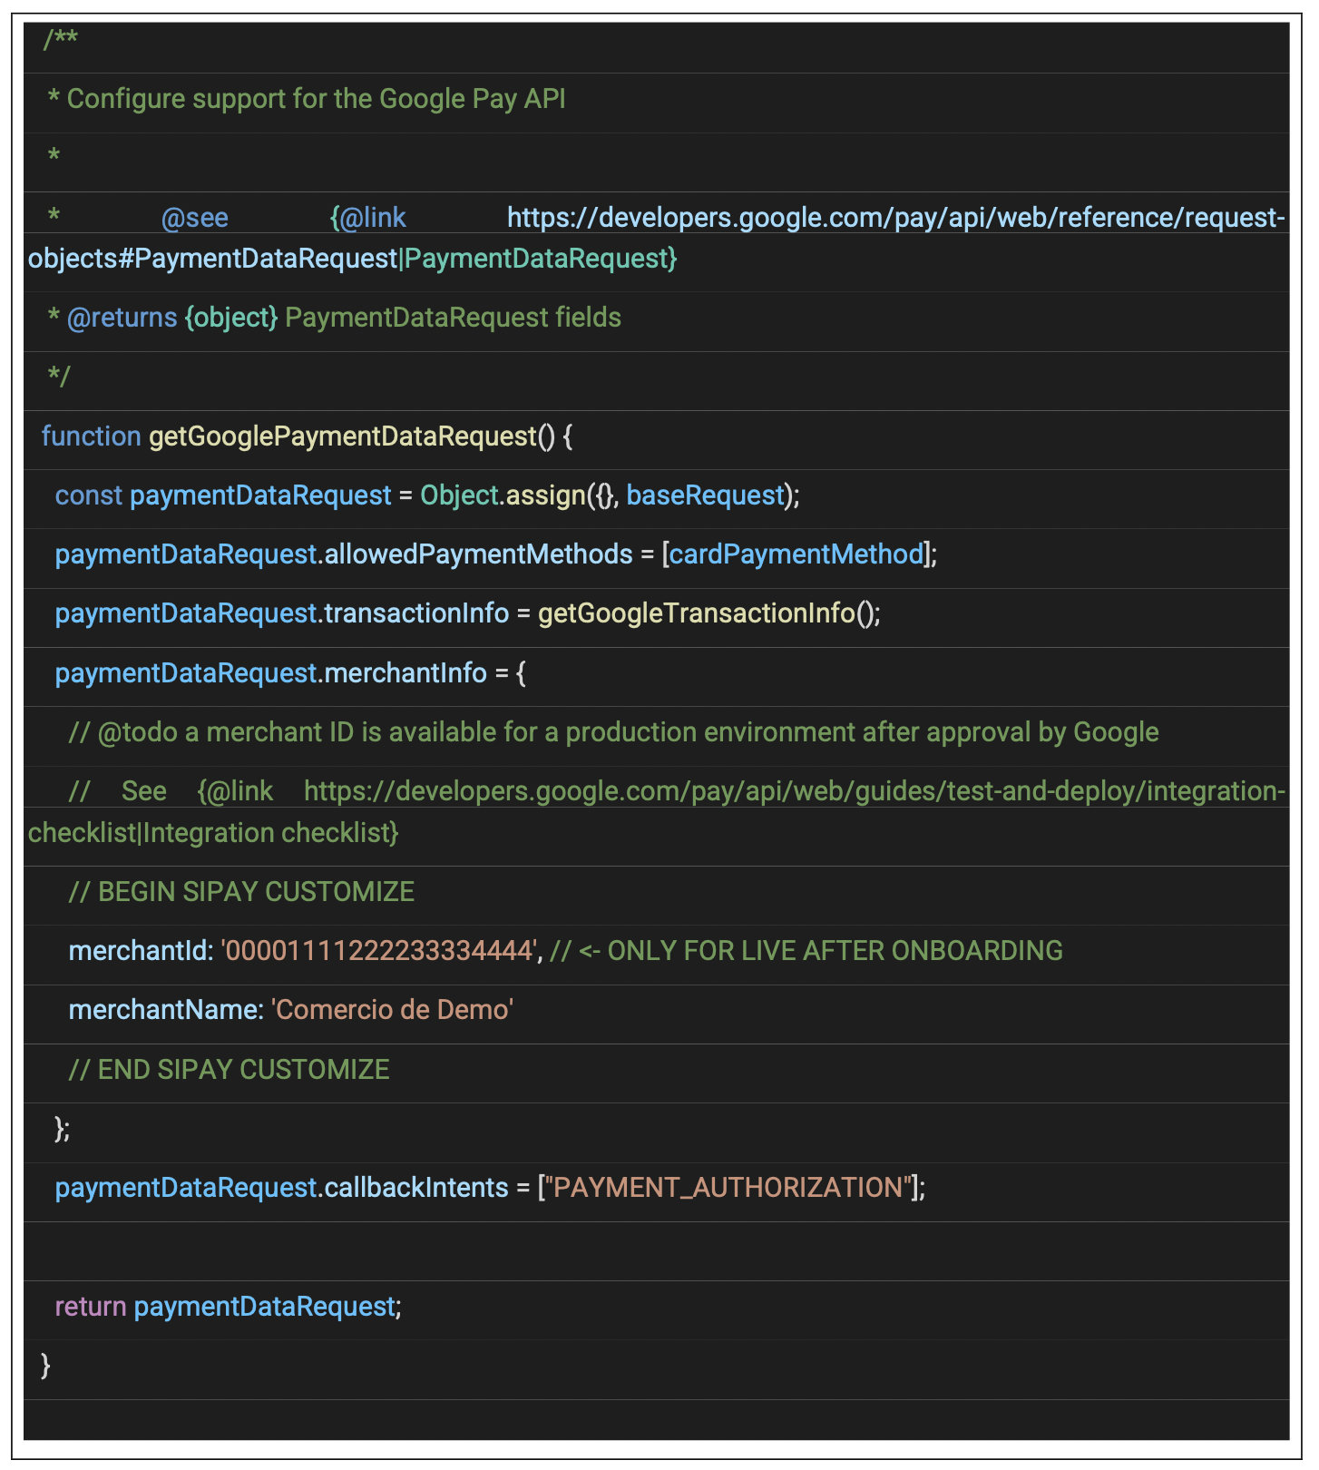The height and width of the screenshot is (1470, 1319).
Task: Click the merchantId value string
Action: tap(380, 951)
